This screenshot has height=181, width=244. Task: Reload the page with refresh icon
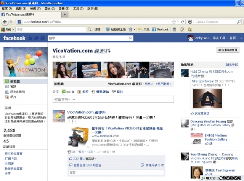point(183,22)
